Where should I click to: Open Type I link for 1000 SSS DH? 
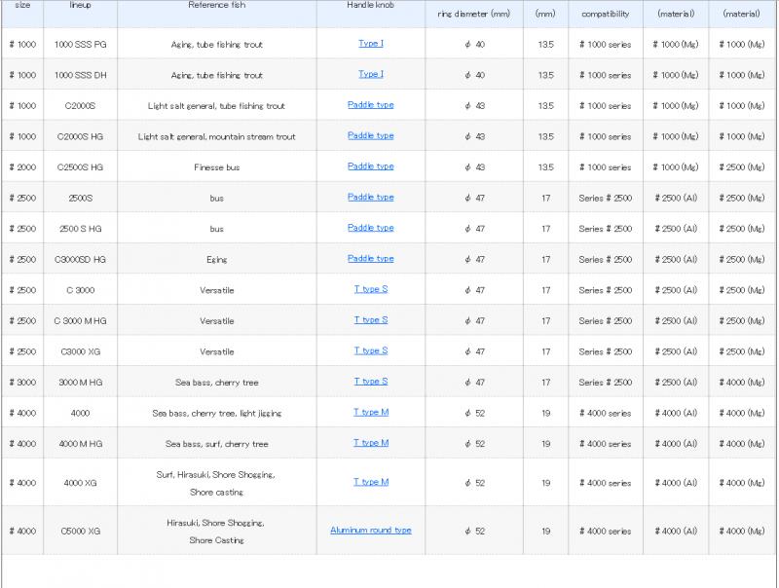click(370, 74)
